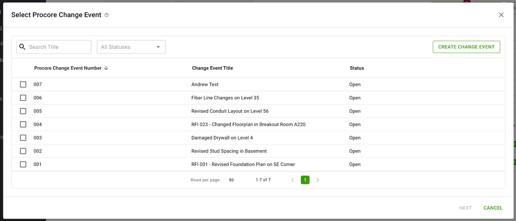This screenshot has height=221, width=516.
Task: Expand the status filter using its arrow
Action: (x=158, y=47)
